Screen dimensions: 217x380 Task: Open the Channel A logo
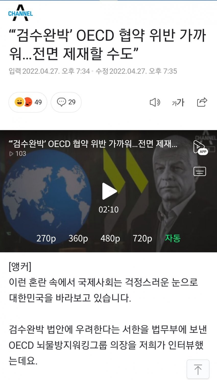tap(20, 13)
